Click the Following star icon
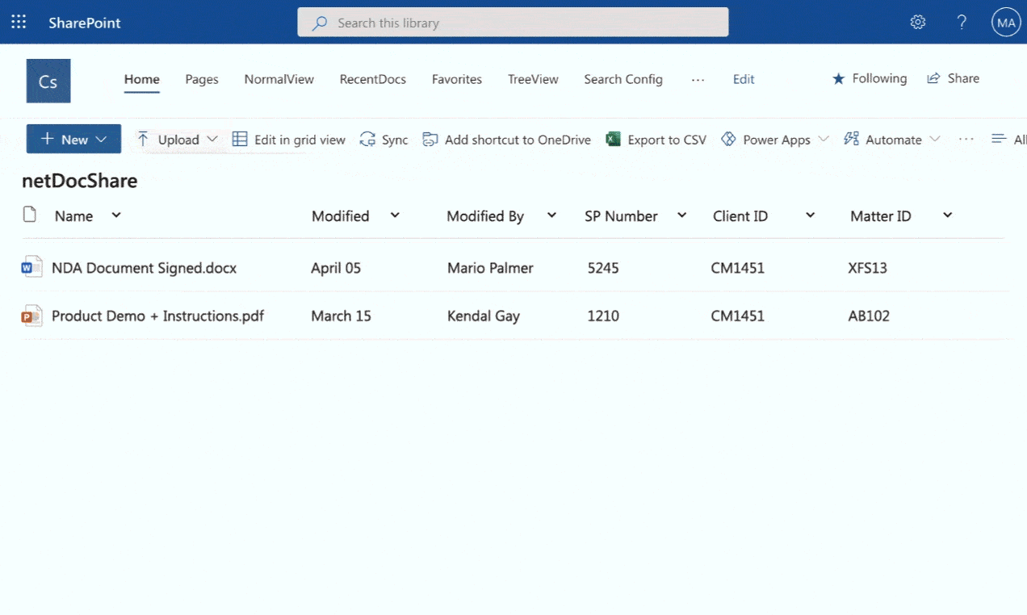 [x=838, y=78]
